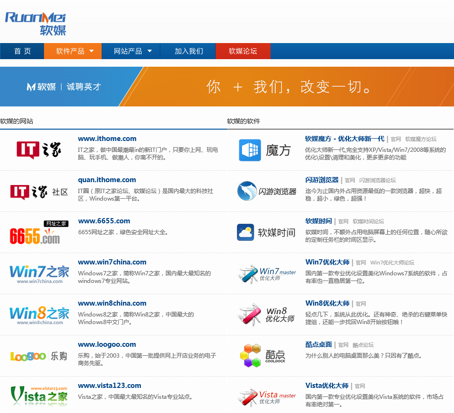Click the 6655.com 网址之家 logo

(x=39, y=232)
